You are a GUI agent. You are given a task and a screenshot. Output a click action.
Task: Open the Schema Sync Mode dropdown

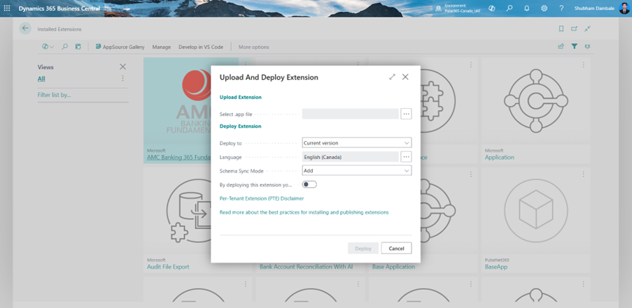click(357, 170)
